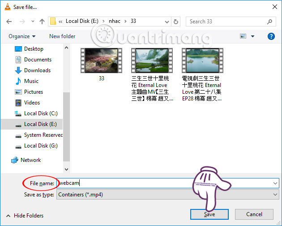Change view with the view icon
This screenshot has height=226, width=282.
pyautogui.click(x=243, y=36)
